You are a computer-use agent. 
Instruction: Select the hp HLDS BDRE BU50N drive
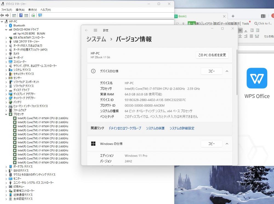tap(31, 33)
